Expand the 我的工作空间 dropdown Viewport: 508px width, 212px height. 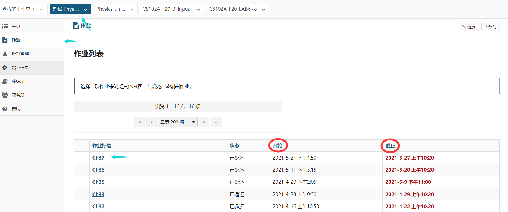[x=42, y=9]
